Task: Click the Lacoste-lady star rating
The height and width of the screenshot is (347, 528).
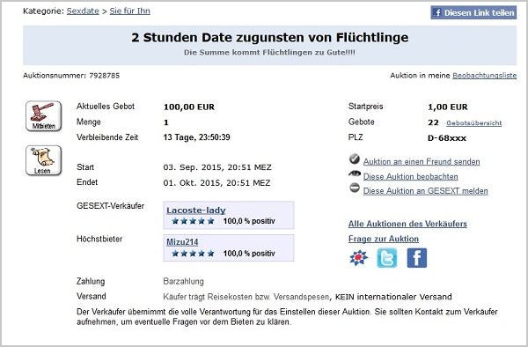Action: [193, 221]
